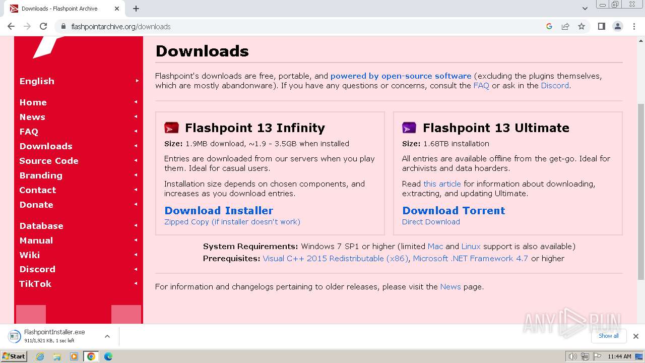Open the Manual sidebar item

click(x=78, y=240)
